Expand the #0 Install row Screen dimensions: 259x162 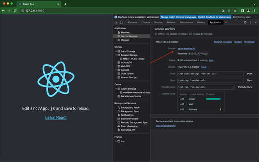[x=180, y=99]
